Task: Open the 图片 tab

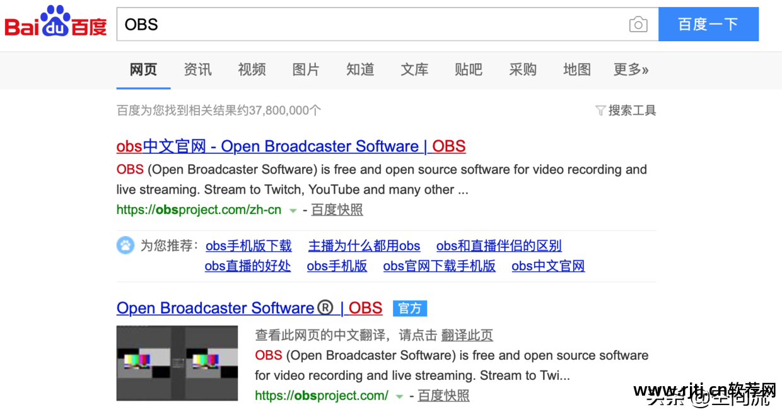Action: click(306, 69)
